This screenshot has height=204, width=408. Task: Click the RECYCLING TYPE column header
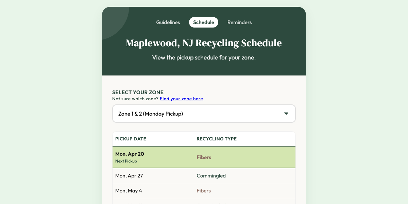tap(217, 139)
